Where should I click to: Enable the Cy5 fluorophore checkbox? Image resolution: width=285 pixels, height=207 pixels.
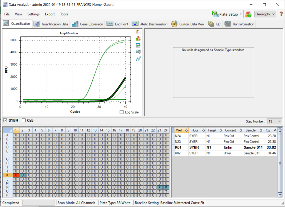click(24, 120)
